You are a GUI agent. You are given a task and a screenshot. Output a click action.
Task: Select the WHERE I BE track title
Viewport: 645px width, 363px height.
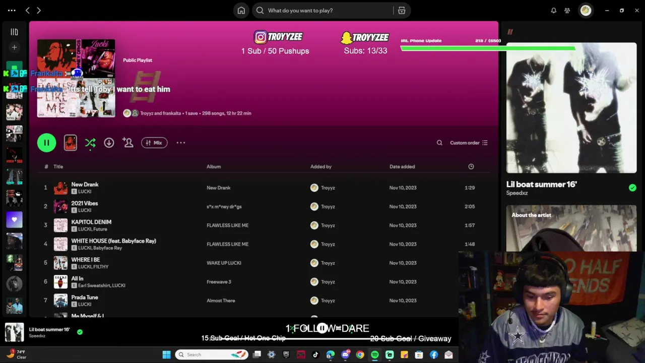[x=86, y=260]
